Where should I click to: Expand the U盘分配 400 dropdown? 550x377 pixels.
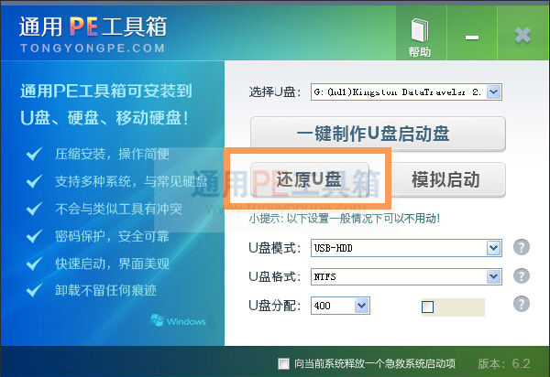[x=362, y=306]
